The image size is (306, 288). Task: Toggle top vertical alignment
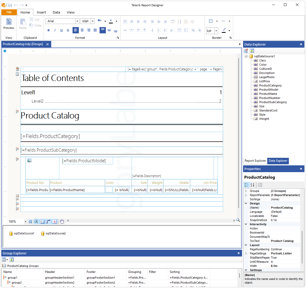pyautogui.click(x=103, y=30)
